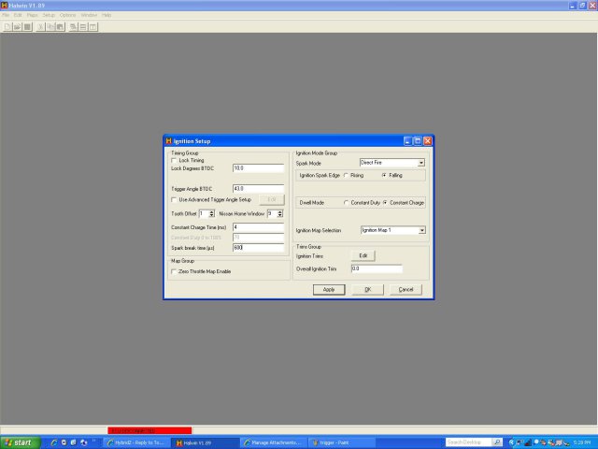The image size is (598, 449).
Task: Choose Constant Duty dwell mode
Action: pyautogui.click(x=347, y=202)
